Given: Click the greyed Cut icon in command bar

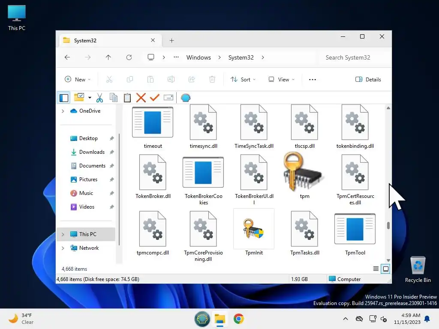Looking at the screenshot, I should [x=109, y=79].
